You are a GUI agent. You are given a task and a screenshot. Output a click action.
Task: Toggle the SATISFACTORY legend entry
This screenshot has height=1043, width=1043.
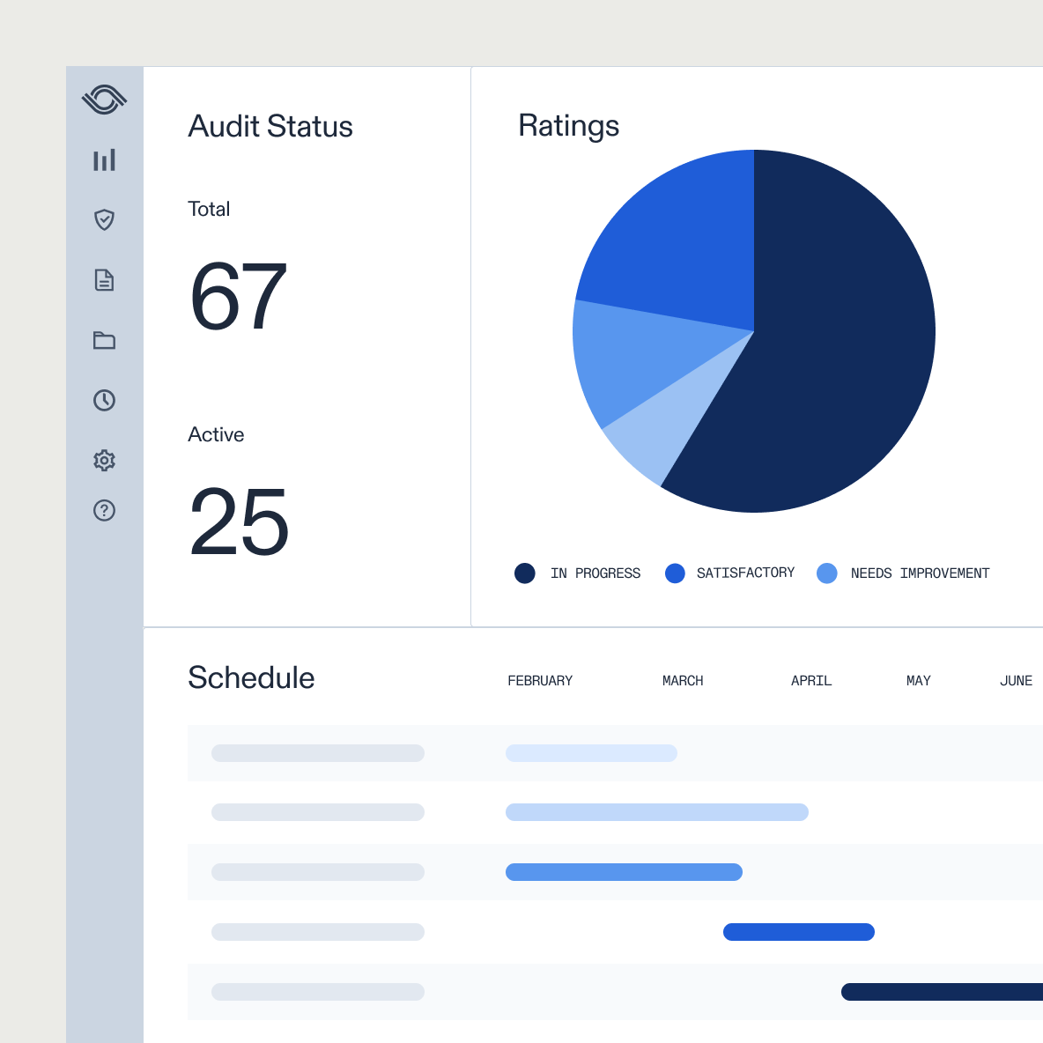(729, 573)
